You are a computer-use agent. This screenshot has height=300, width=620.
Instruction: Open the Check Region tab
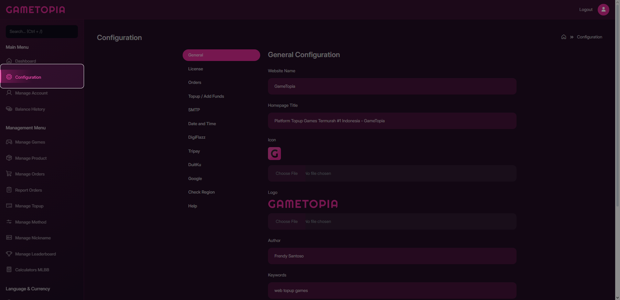coord(221,192)
